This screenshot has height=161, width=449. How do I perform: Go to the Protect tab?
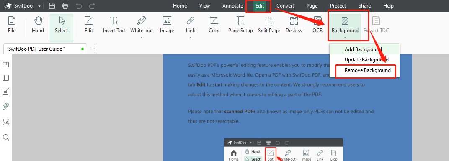tap(338, 6)
